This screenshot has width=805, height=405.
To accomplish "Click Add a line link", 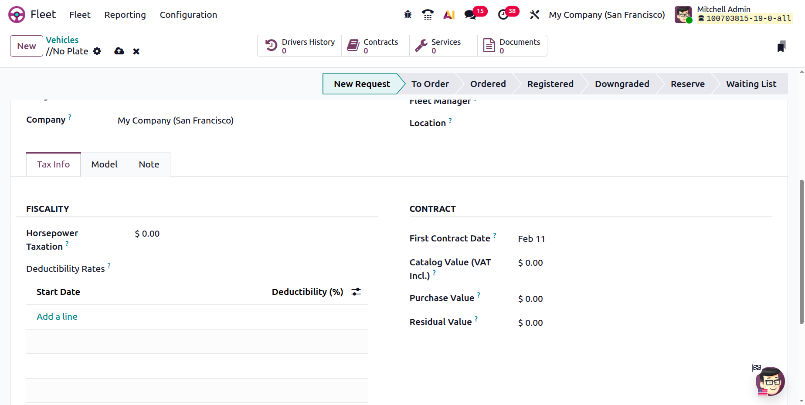I will (57, 317).
